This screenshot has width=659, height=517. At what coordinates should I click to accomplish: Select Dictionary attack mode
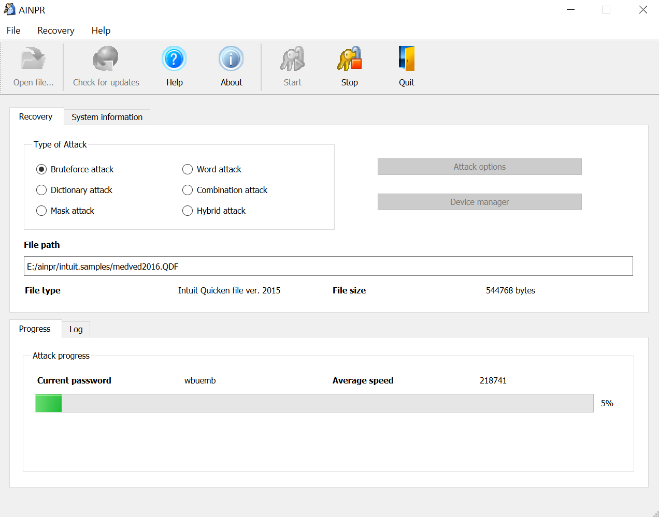point(41,190)
